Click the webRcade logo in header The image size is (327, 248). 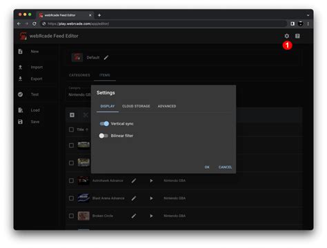(23, 36)
